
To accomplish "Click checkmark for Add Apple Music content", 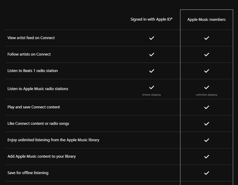I will 207,157.
